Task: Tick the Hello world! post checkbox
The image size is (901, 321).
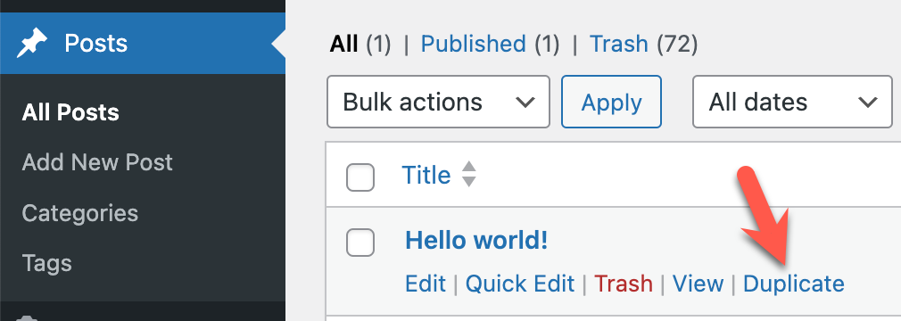Action: 360,242
